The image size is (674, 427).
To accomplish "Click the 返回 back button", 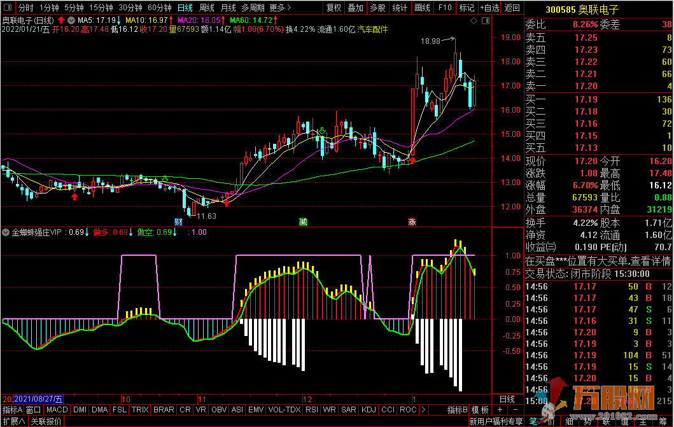I will click(512, 8).
